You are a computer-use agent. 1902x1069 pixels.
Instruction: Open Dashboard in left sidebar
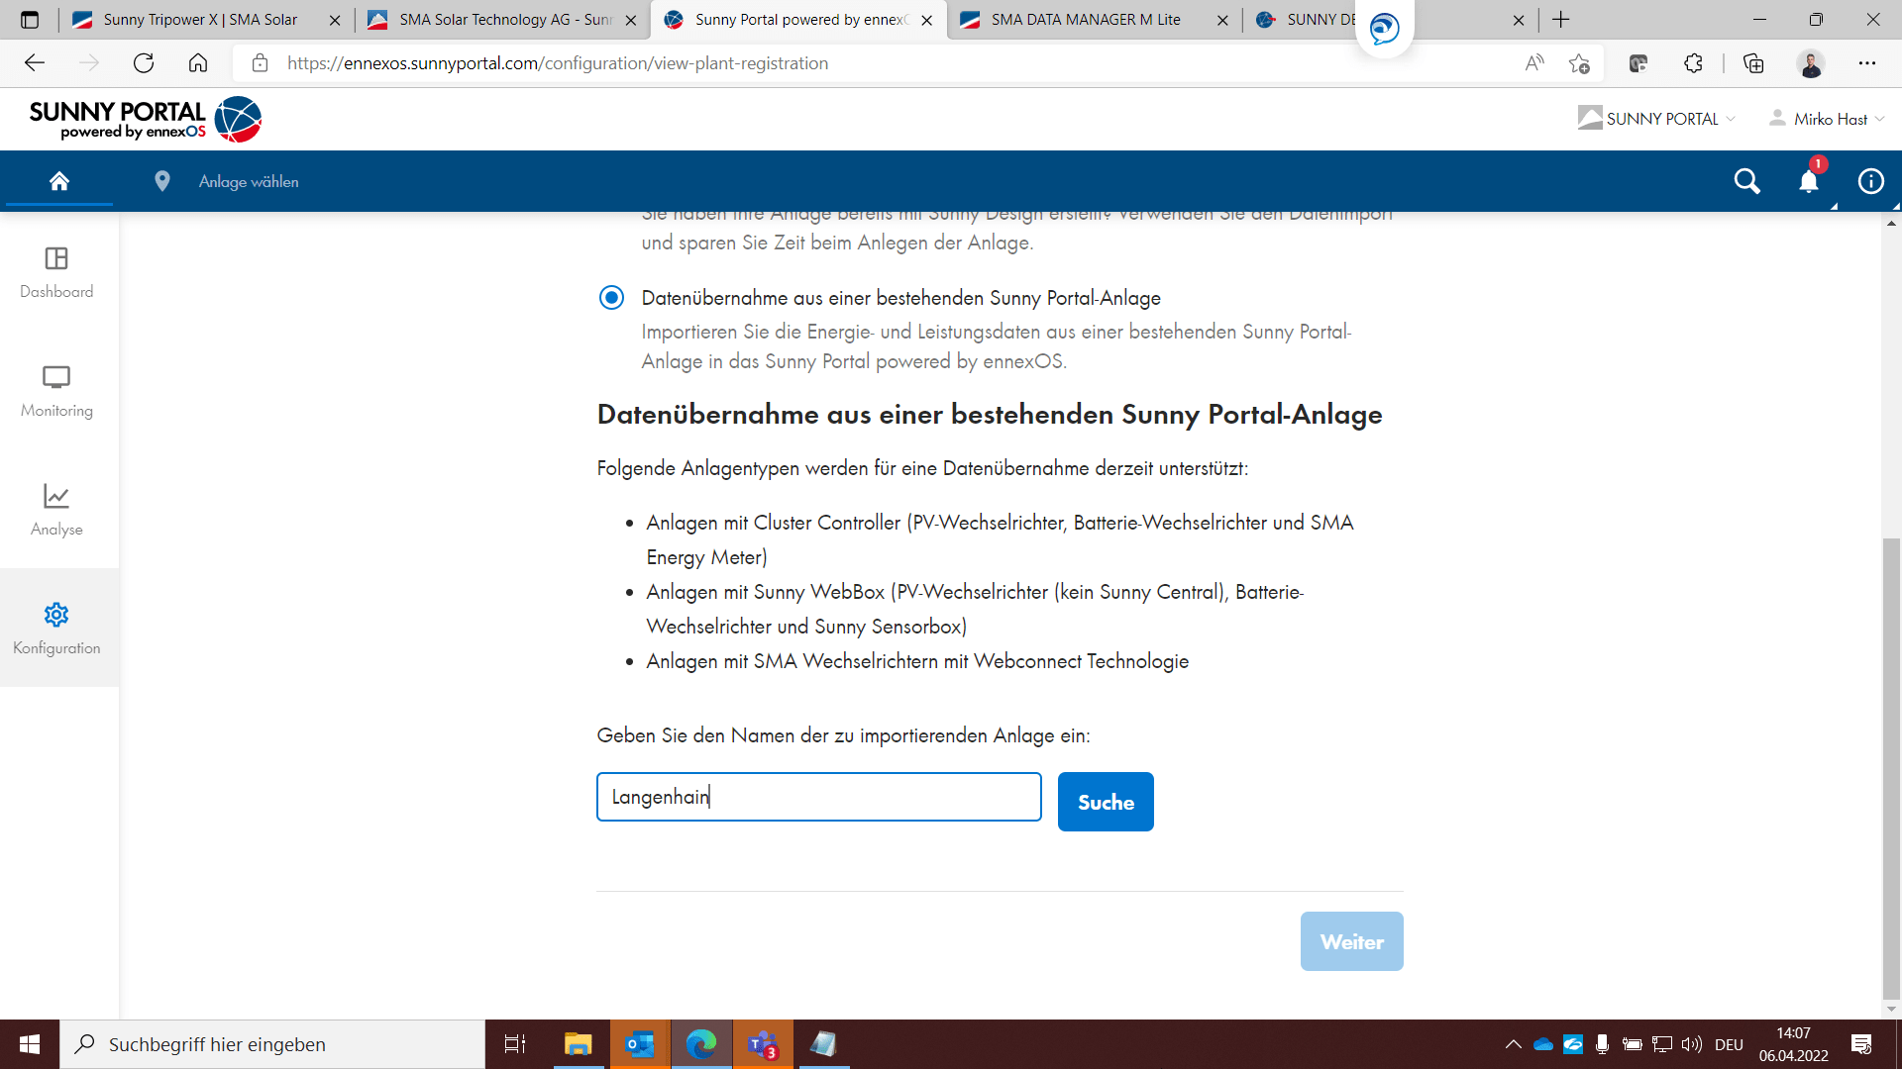(x=56, y=273)
